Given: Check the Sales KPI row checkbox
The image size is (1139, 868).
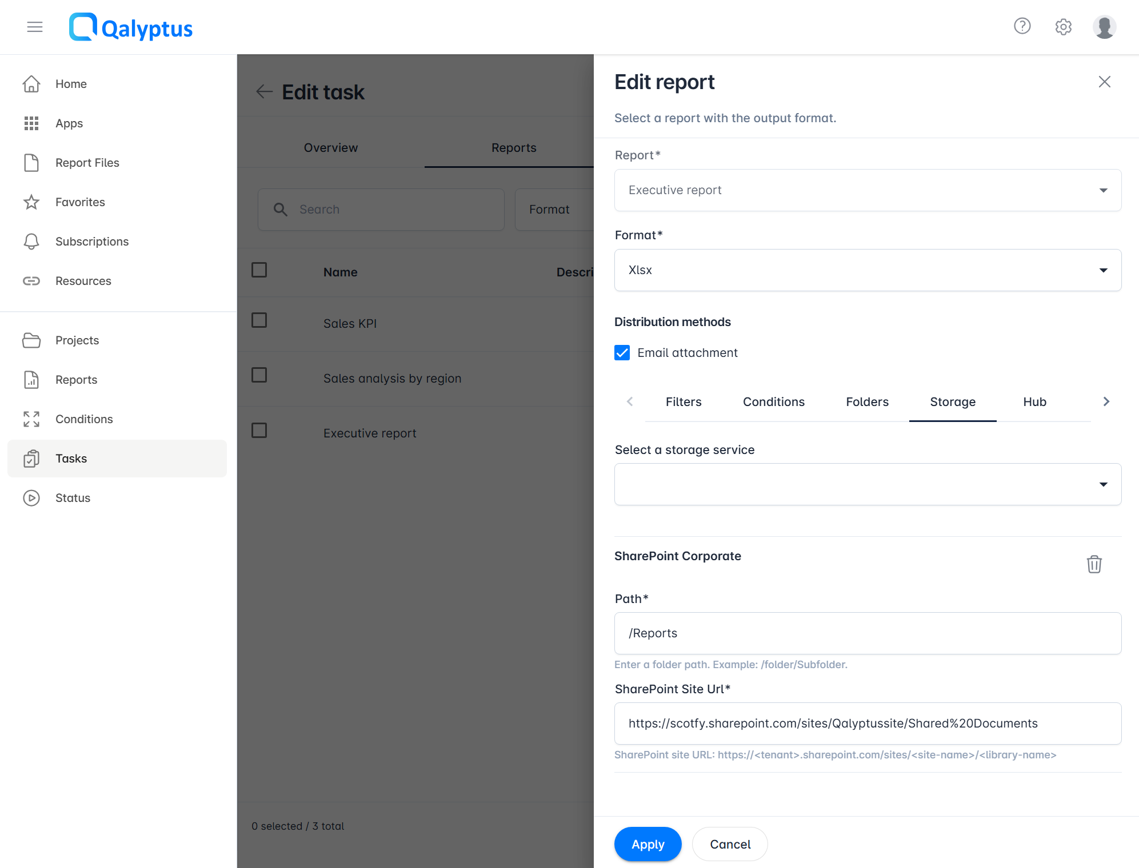Looking at the screenshot, I should click(259, 320).
